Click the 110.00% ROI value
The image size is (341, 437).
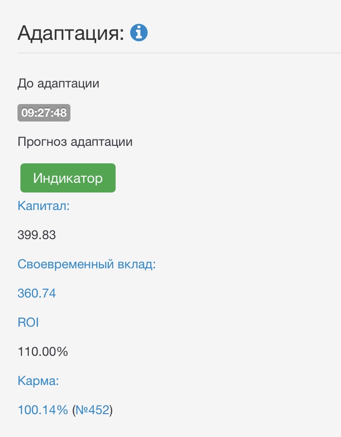tap(43, 351)
